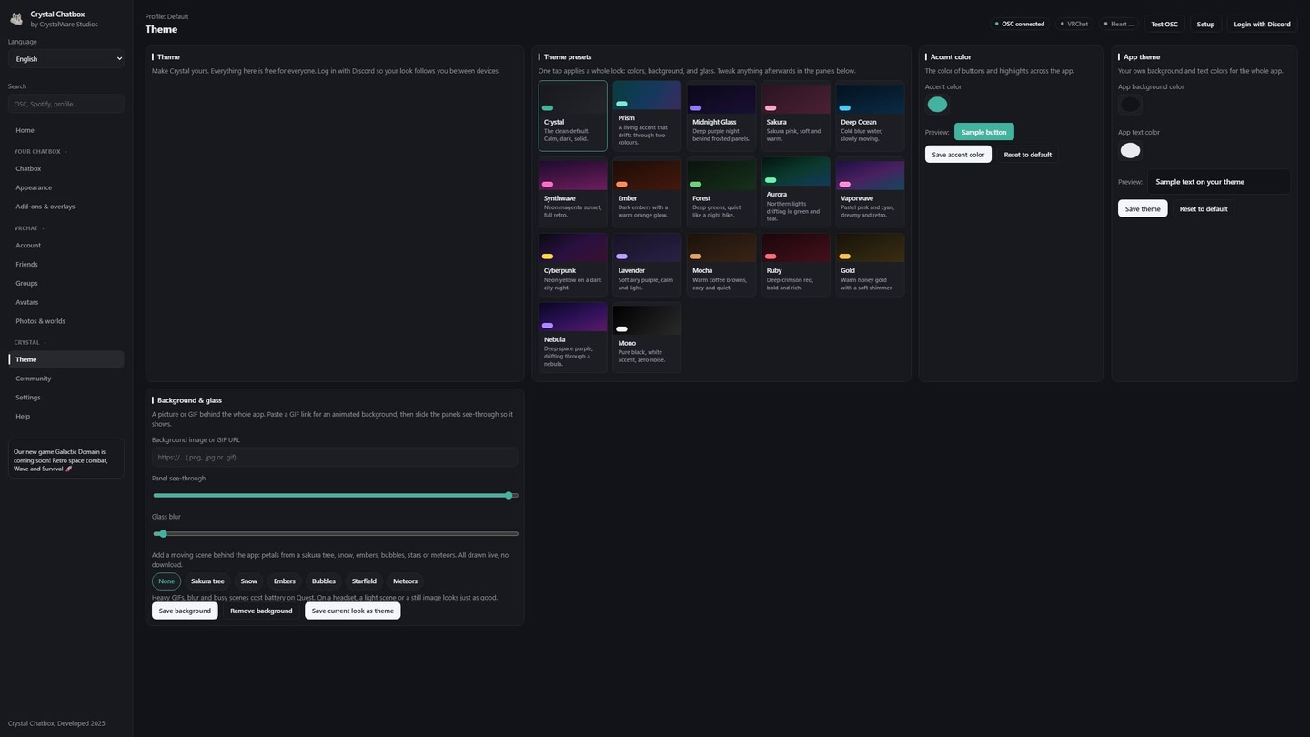The image size is (1310, 737).
Task: Open the Avatars page
Action: [66, 302]
